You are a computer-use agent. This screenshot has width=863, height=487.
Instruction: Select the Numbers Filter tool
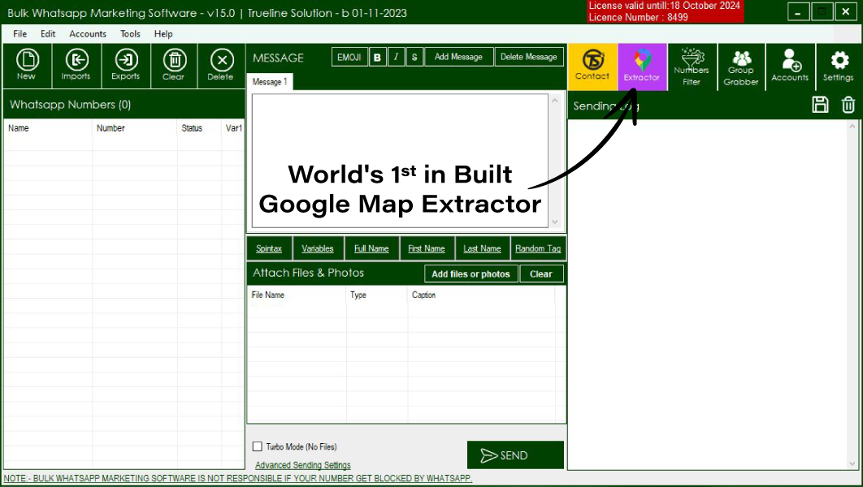(x=692, y=67)
